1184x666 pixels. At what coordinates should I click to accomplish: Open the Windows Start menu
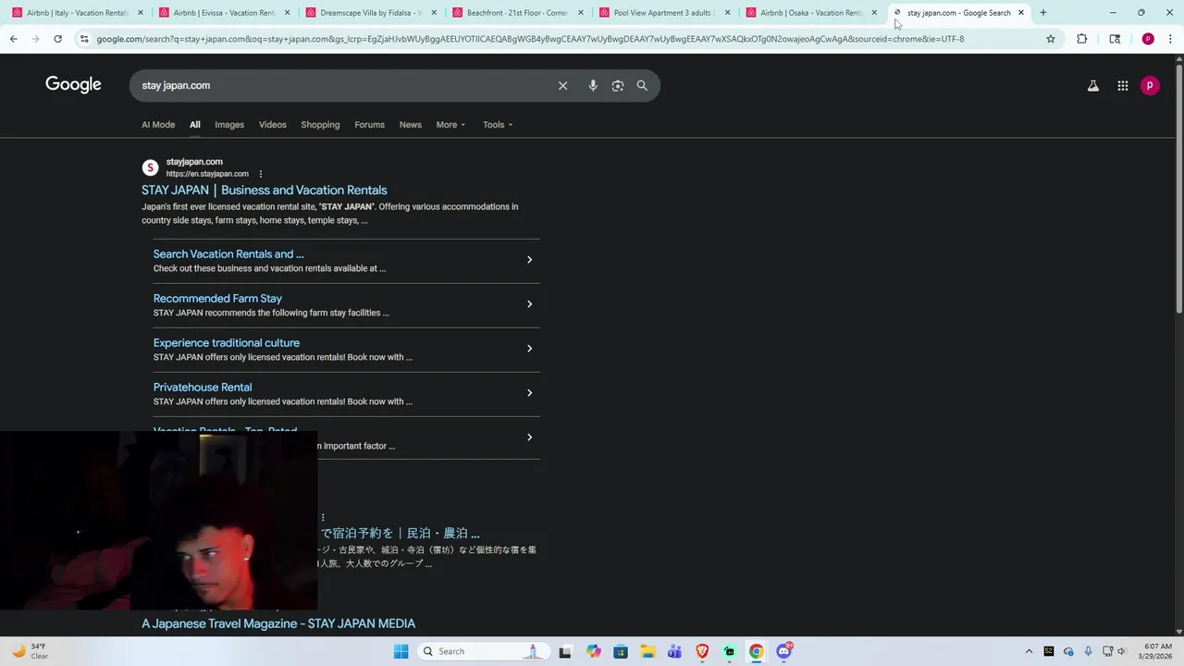[x=401, y=651]
